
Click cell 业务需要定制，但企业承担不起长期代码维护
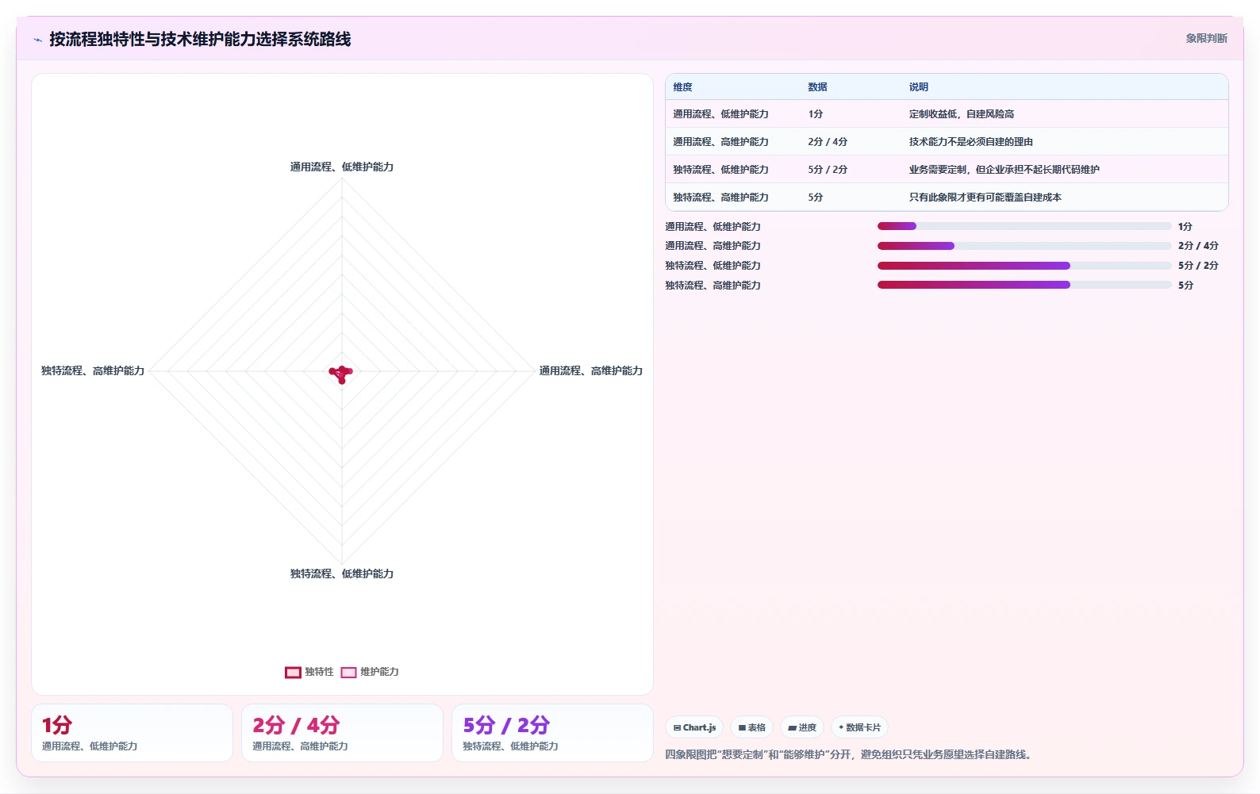coord(1005,170)
